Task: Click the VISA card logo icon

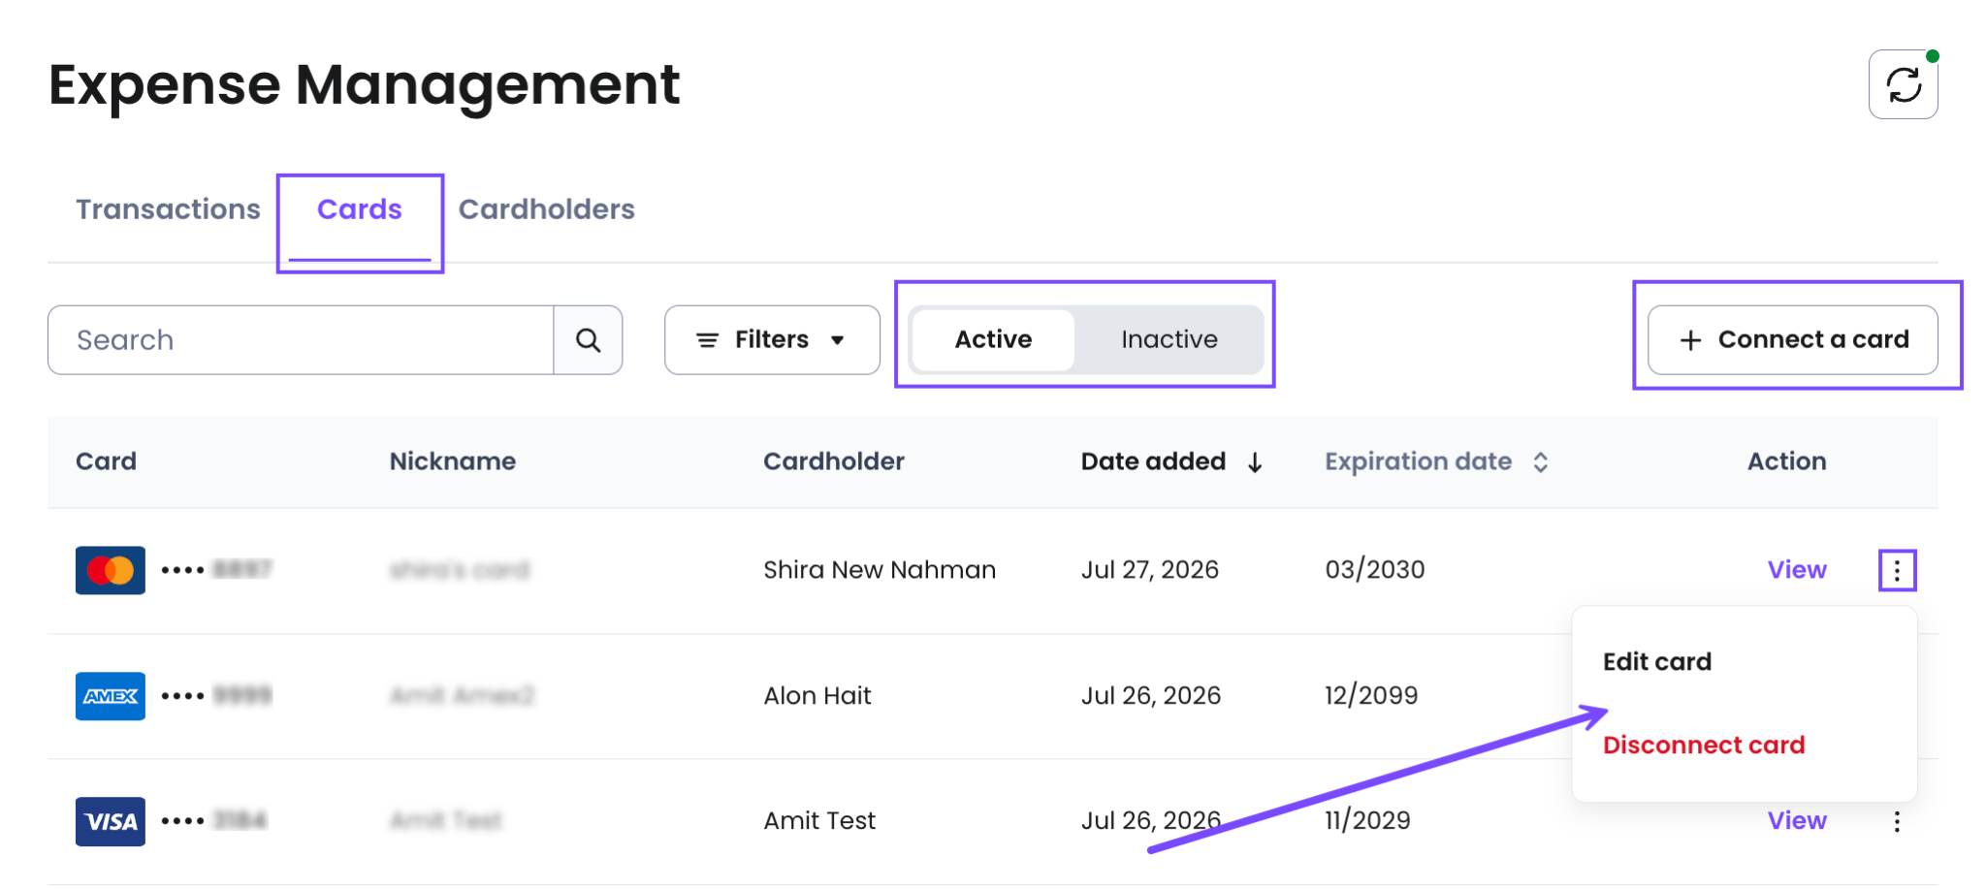Action: [x=111, y=822]
